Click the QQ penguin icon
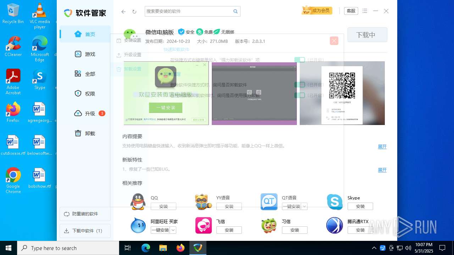 click(x=138, y=202)
